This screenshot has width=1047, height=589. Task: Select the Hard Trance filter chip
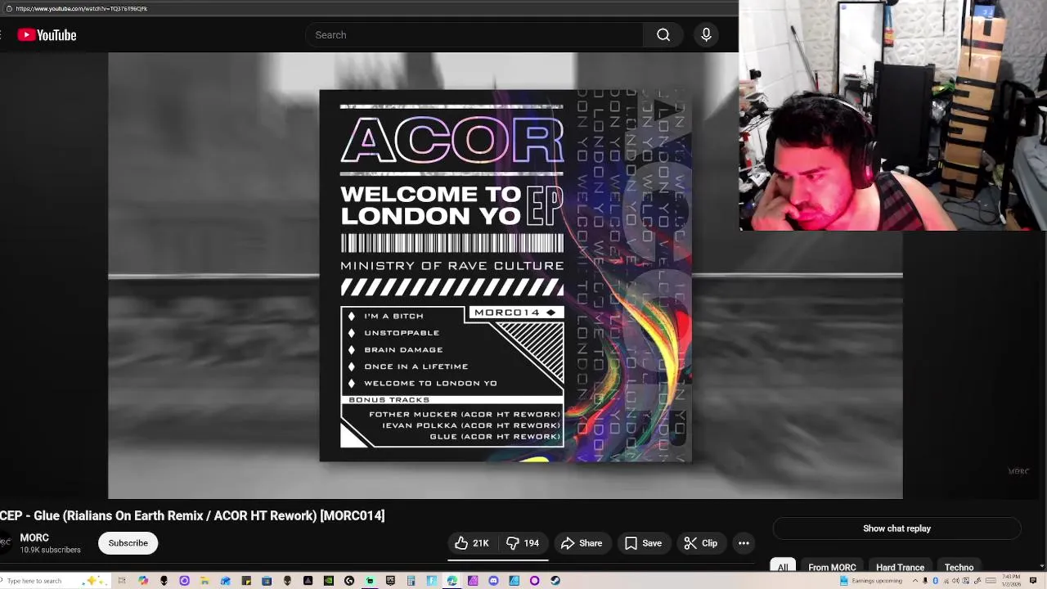[x=900, y=567]
